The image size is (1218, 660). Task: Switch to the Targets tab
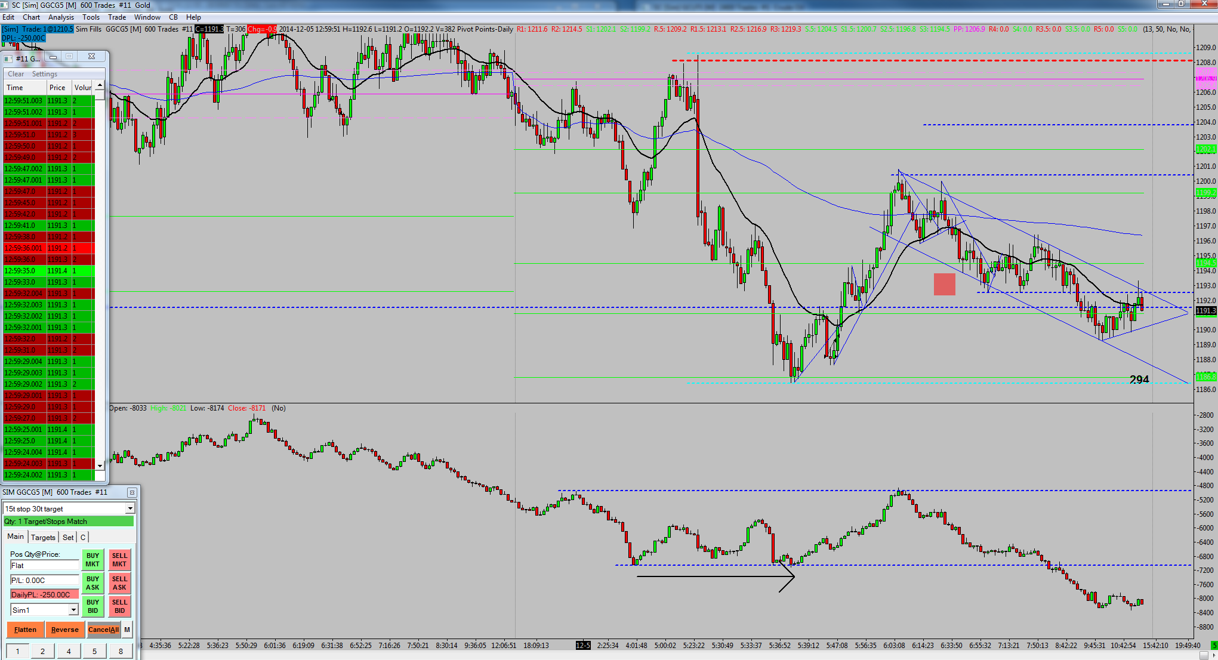[43, 537]
